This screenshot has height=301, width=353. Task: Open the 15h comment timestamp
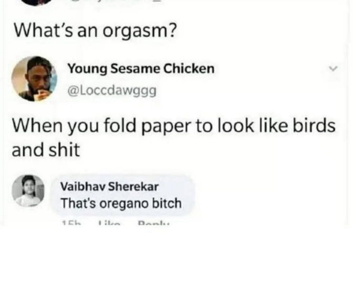click(71, 223)
